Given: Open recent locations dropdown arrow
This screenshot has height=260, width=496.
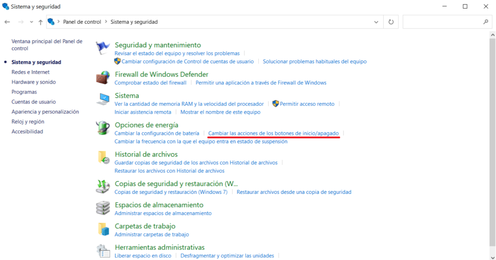Looking at the screenshot, I should [31, 22].
